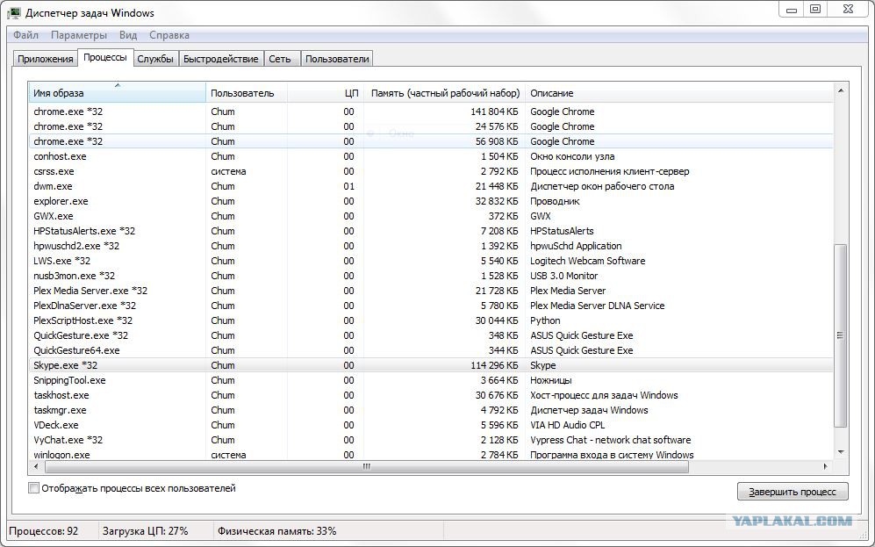Select the Skype.exe *32 process
This screenshot has width=875, height=547.
[431, 365]
